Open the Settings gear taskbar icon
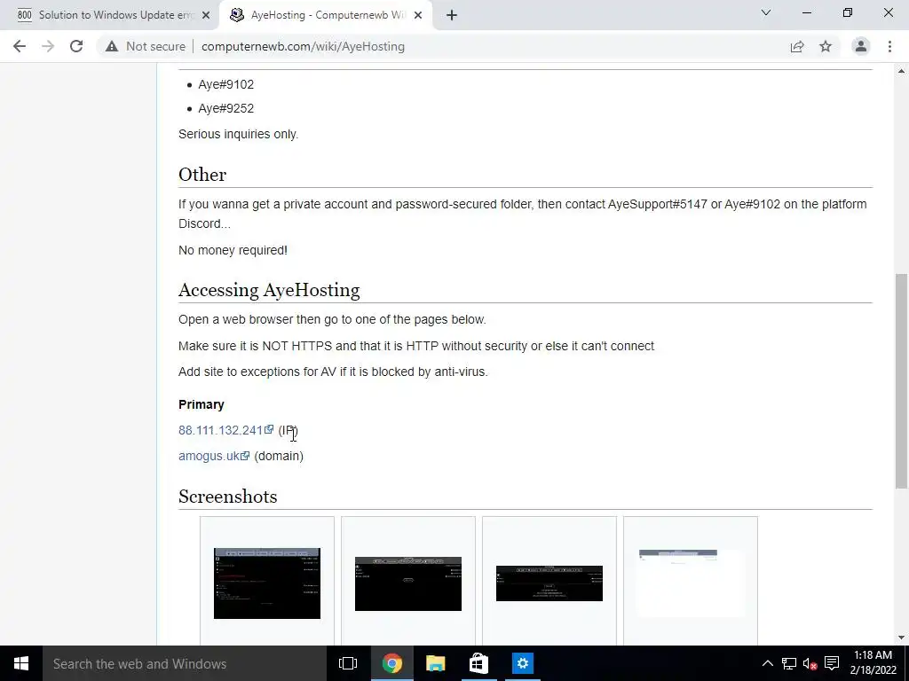909x681 pixels. pyautogui.click(x=522, y=663)
